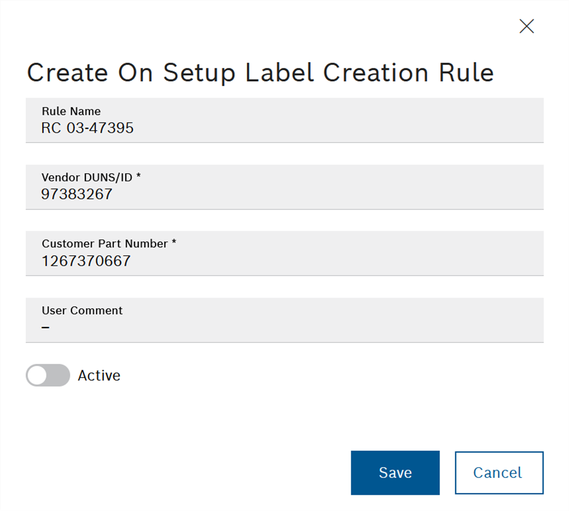Cancel the rule creation dialog
The image size is (569, 511).
(499, 473)
